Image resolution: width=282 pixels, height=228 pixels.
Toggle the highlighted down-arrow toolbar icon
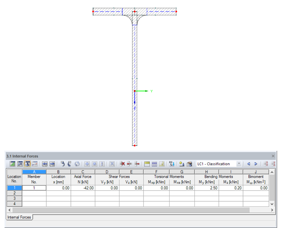click(27, 164)
